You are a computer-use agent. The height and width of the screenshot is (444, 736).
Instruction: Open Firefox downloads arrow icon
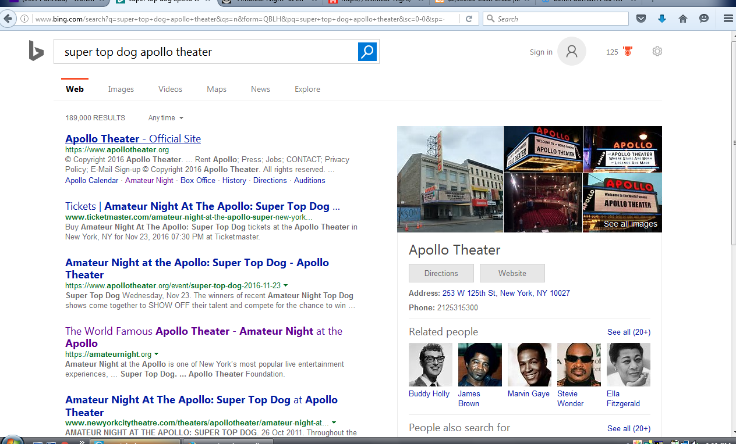tap(662, 19)
